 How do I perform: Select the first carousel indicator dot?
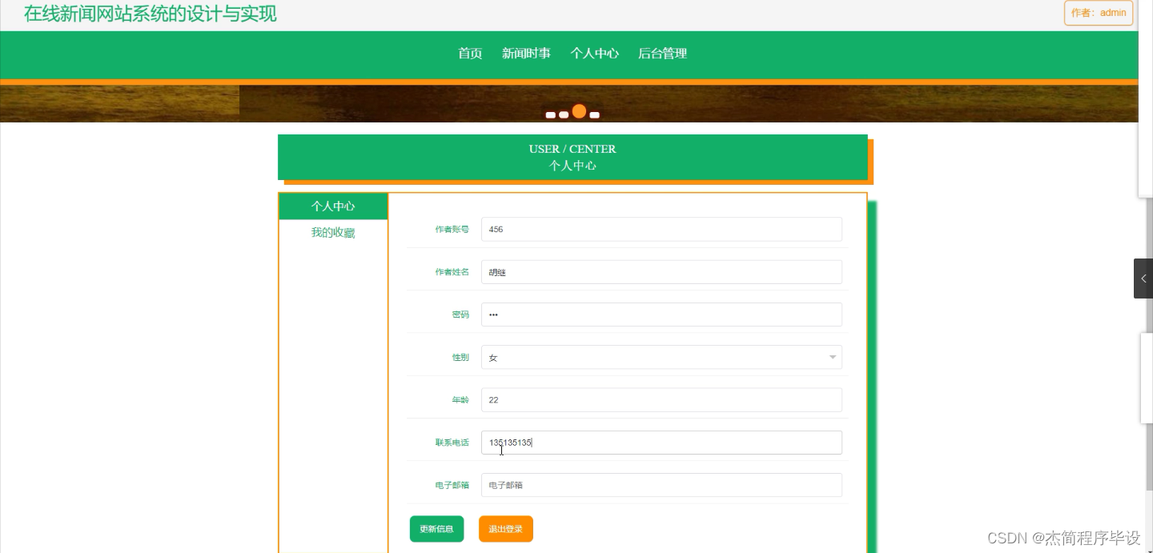click(551, 114)
